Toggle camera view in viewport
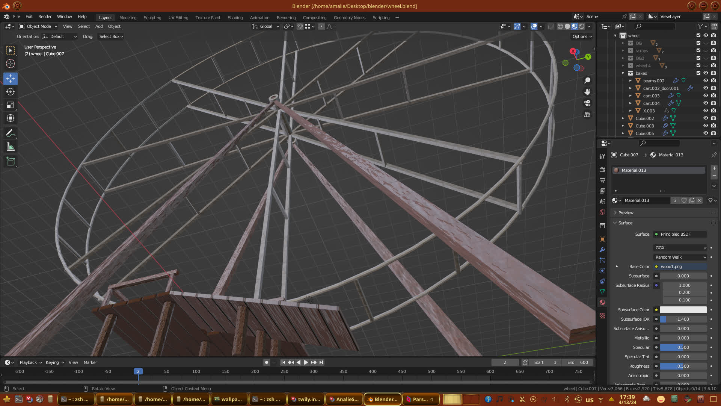Screen dimensions: 721x406 (587, 103)
